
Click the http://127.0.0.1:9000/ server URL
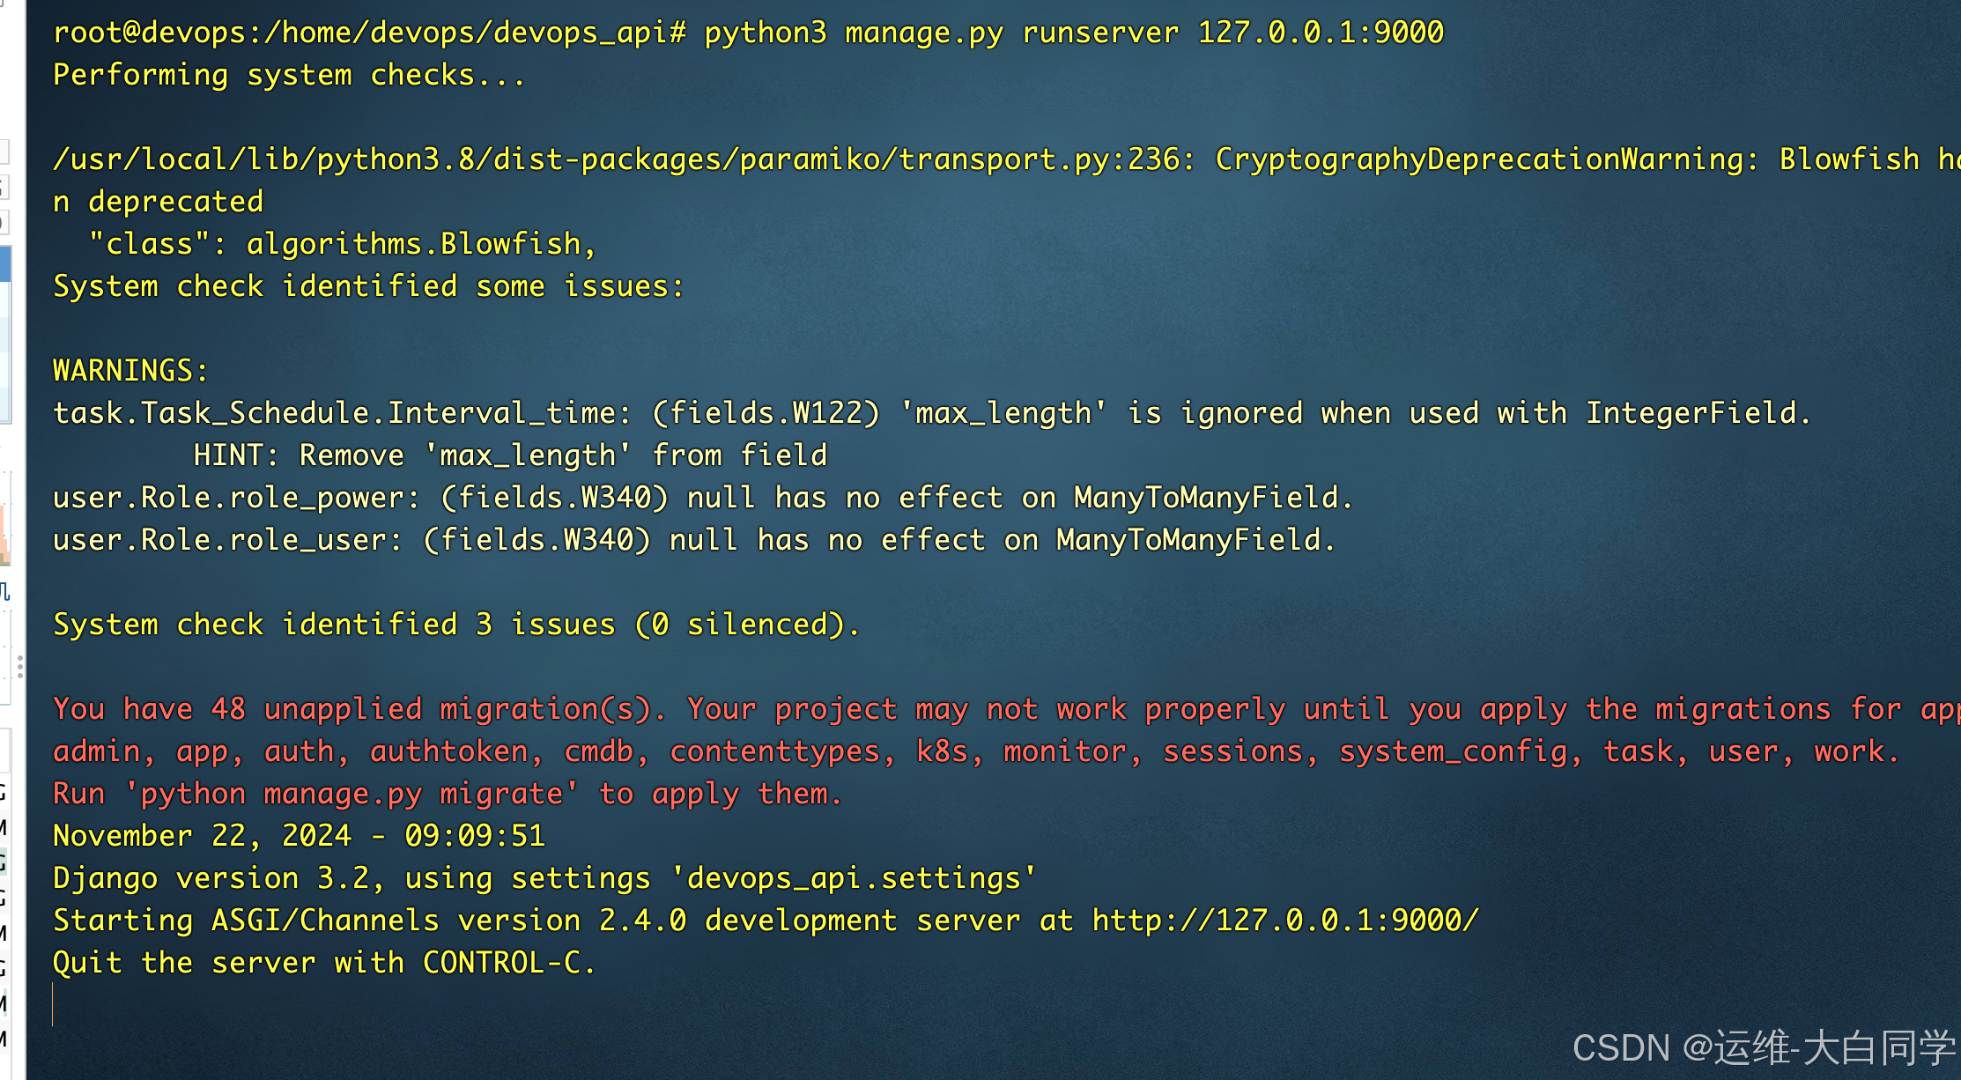[x=1285, y=920]
